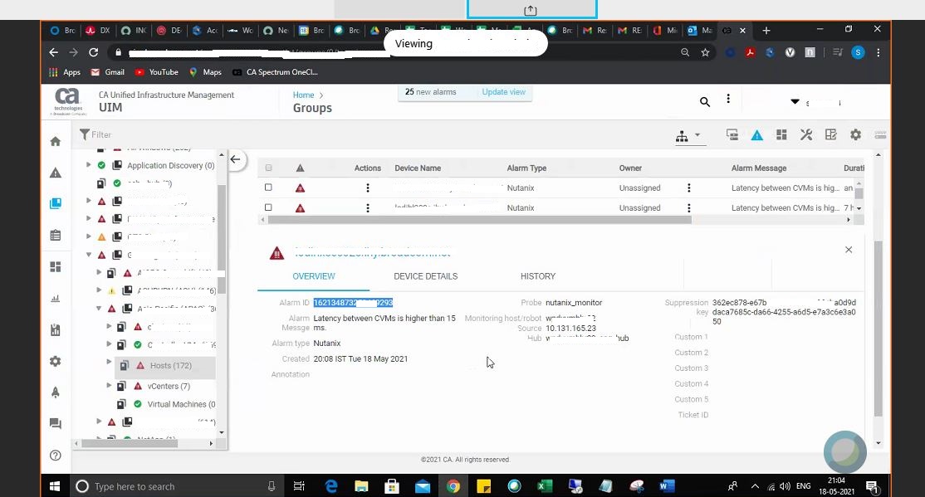Open the devices view icon in Groups toolbar
Image resolution: width=925 pixels, height=497 pixels.
[732, 135]
